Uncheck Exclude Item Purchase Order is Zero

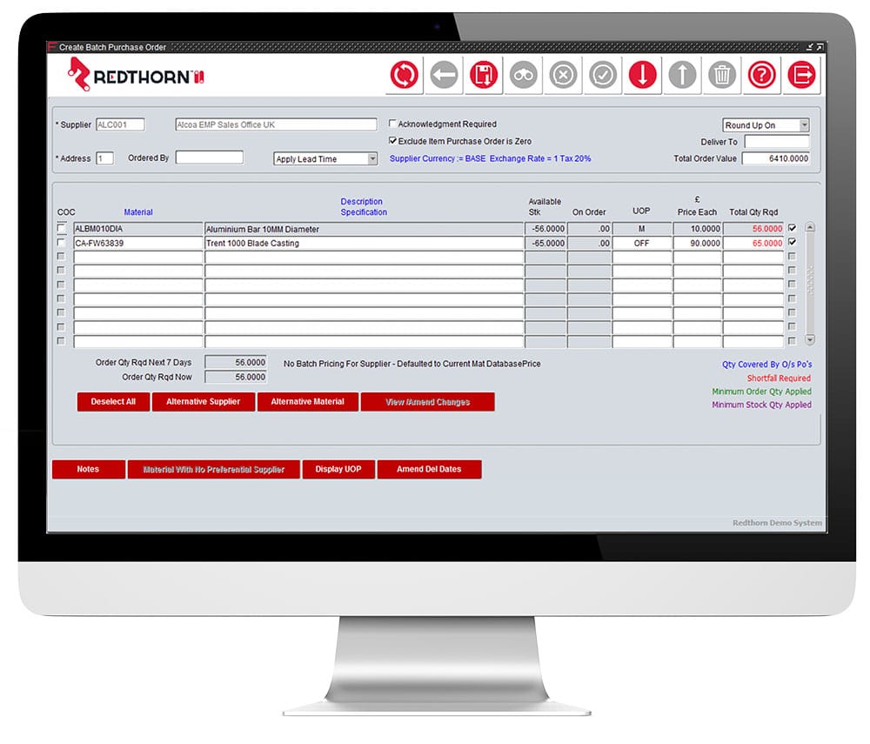pos(393,141)
